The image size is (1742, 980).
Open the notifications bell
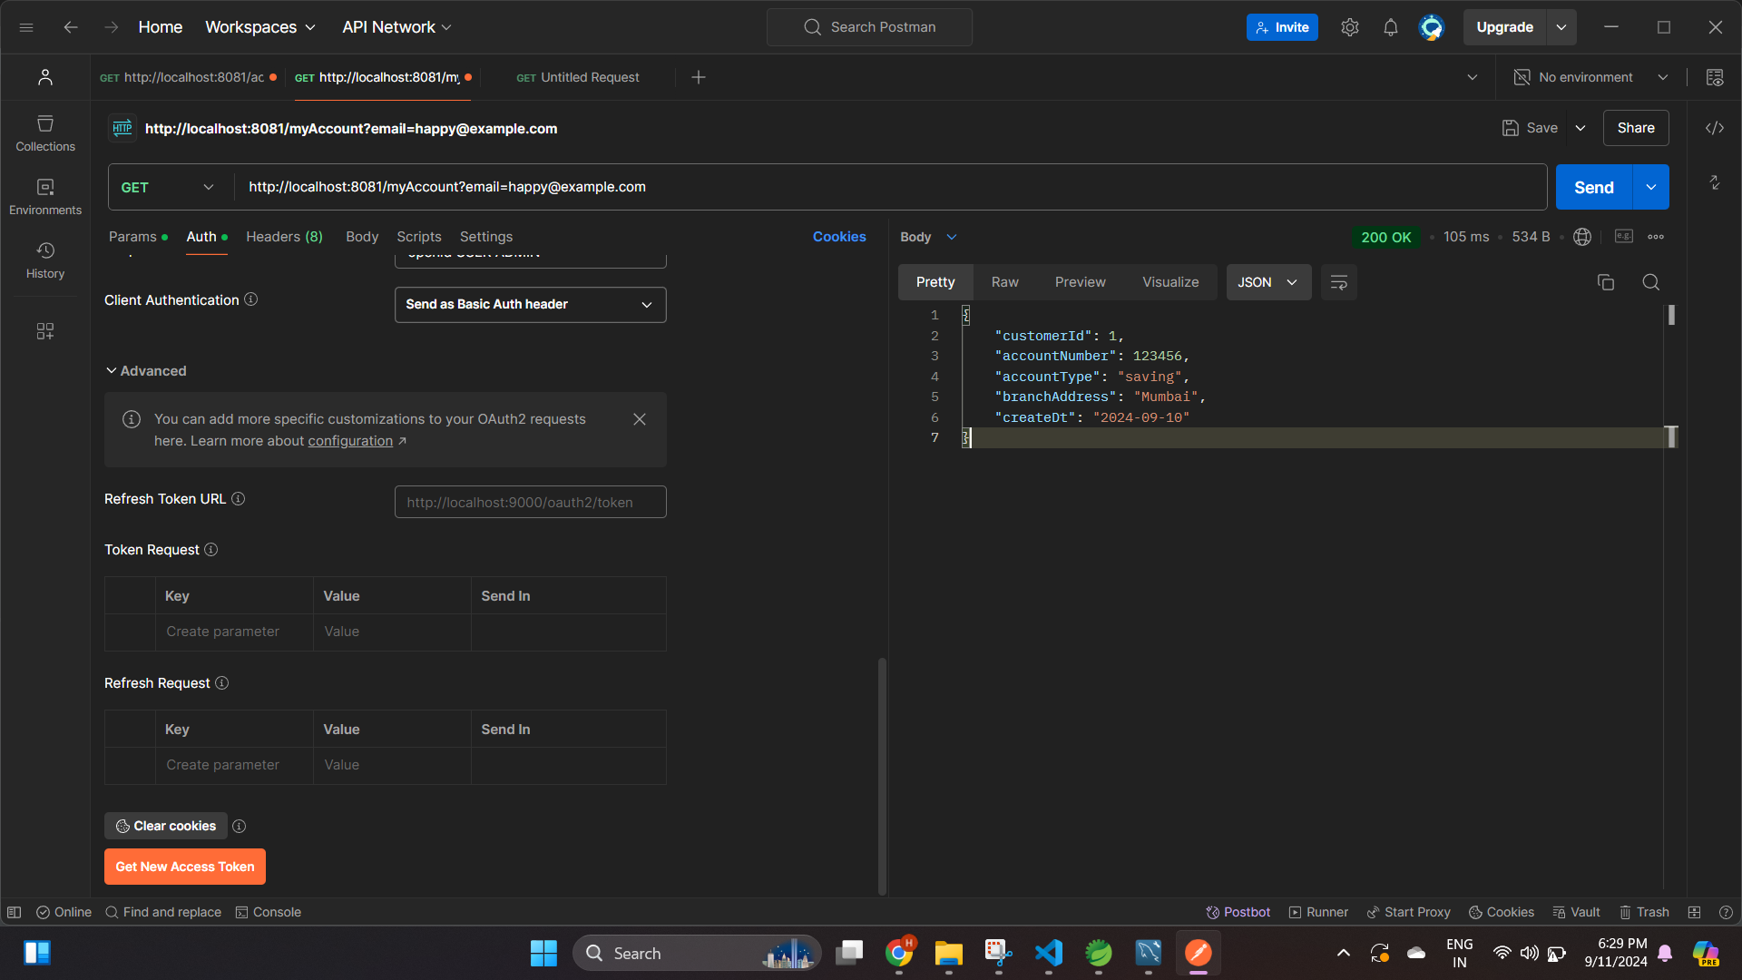1391,27
